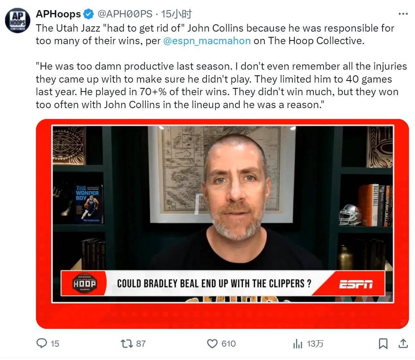Open the 15 replies count
The width and height of the screenshot is (415, 360).
point(55,343)
